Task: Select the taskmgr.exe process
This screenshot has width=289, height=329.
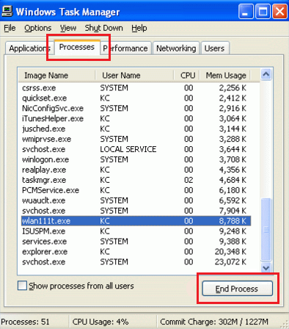Action: point(136,180)
